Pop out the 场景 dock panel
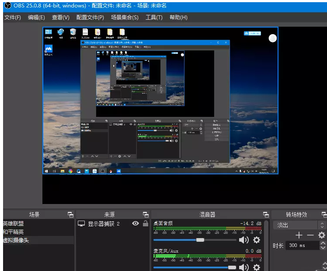Image resolution: width=327 pixels, height=271 pixels. [x=70, y=215]
